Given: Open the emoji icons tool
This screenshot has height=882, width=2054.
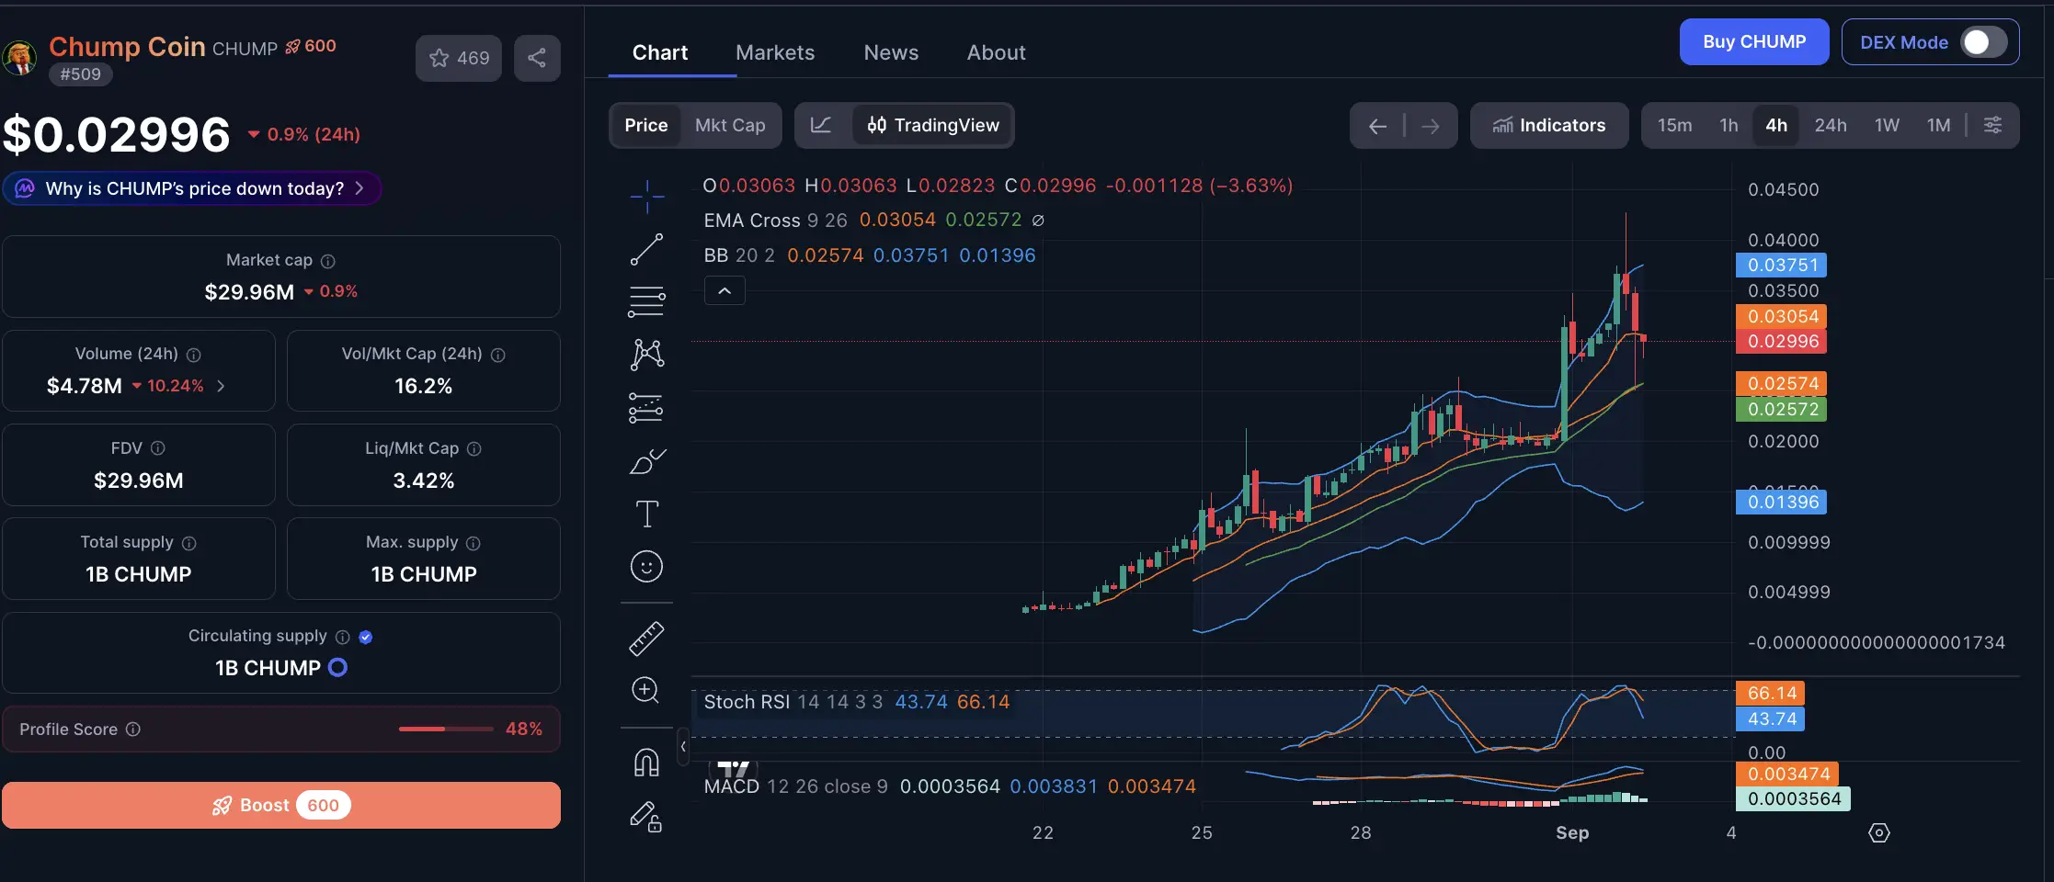Looking at the screenshot, I should (646, 567).
